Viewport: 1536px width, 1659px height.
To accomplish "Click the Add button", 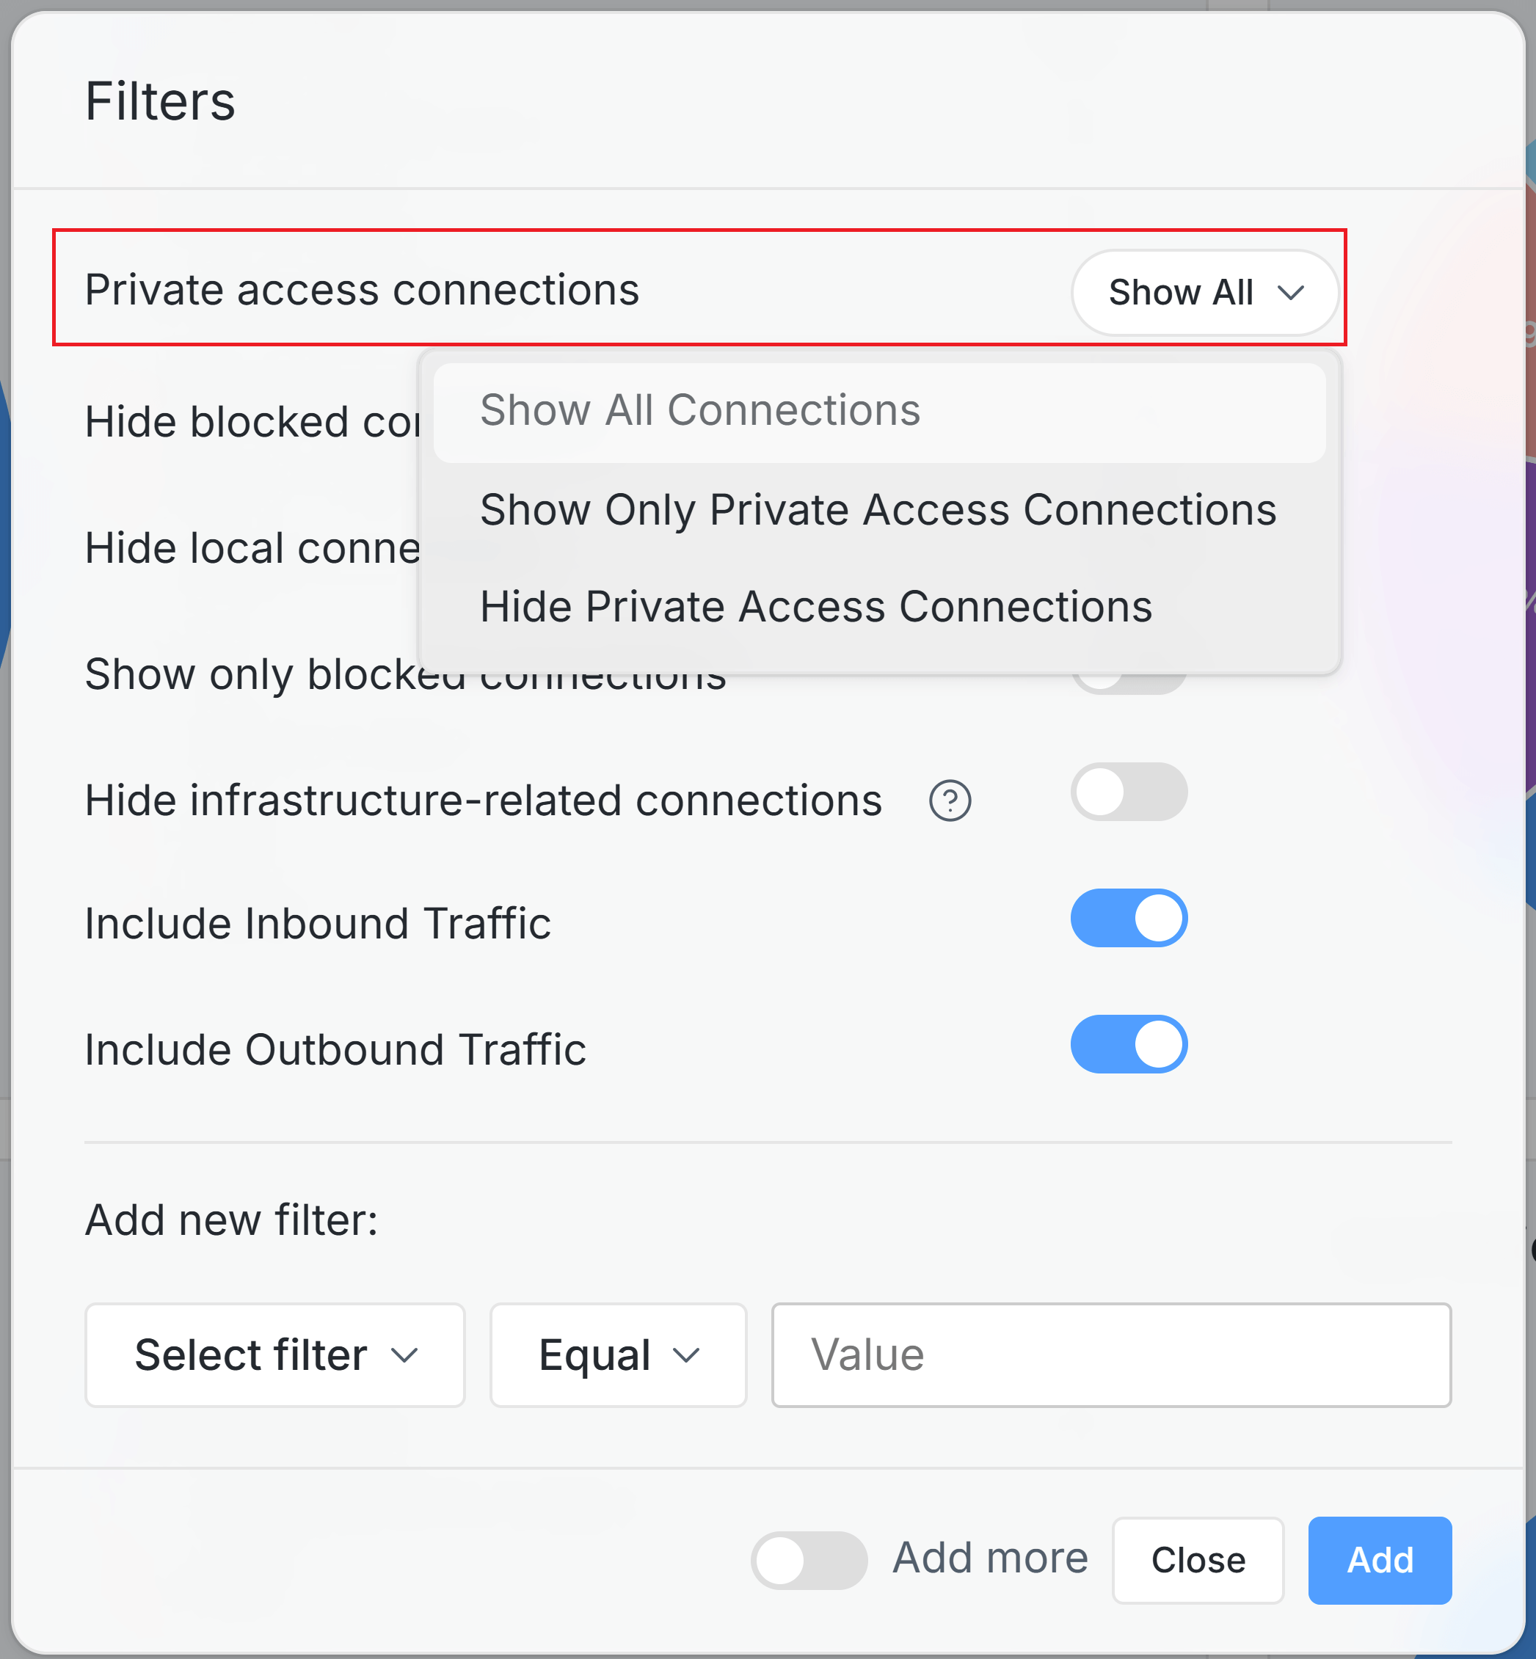I will (x=1379, y=1560).
